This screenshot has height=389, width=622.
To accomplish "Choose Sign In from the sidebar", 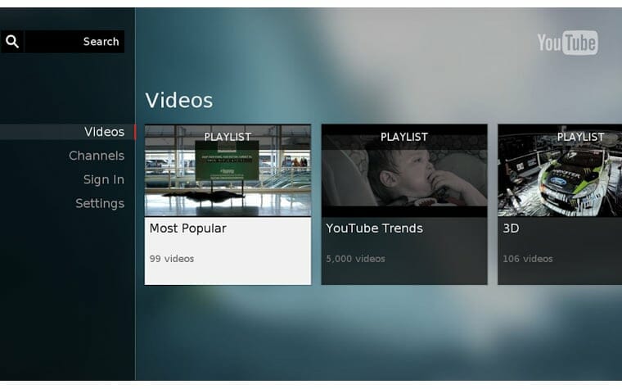I will (x=104, y=179).
